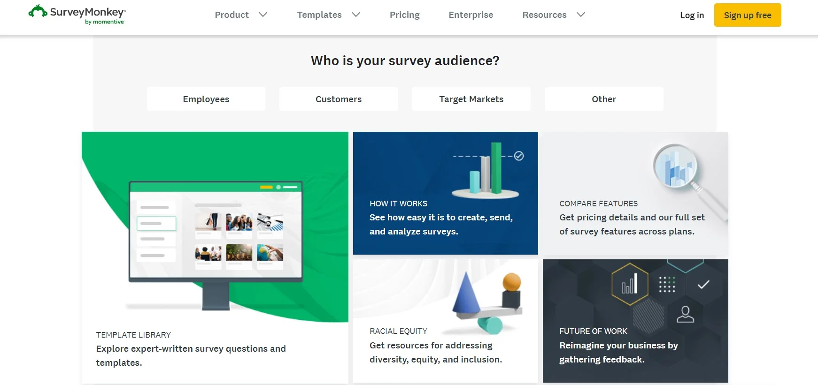This screenshot has height=385, width=818.
Task: Expand the Product dropdown chevron
Action: click(263, 15)
